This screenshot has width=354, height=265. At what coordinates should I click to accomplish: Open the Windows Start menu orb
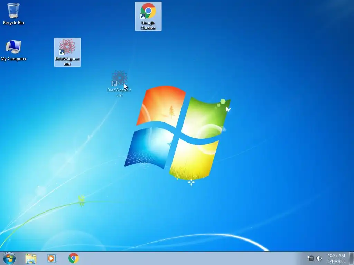click(9, 258)
